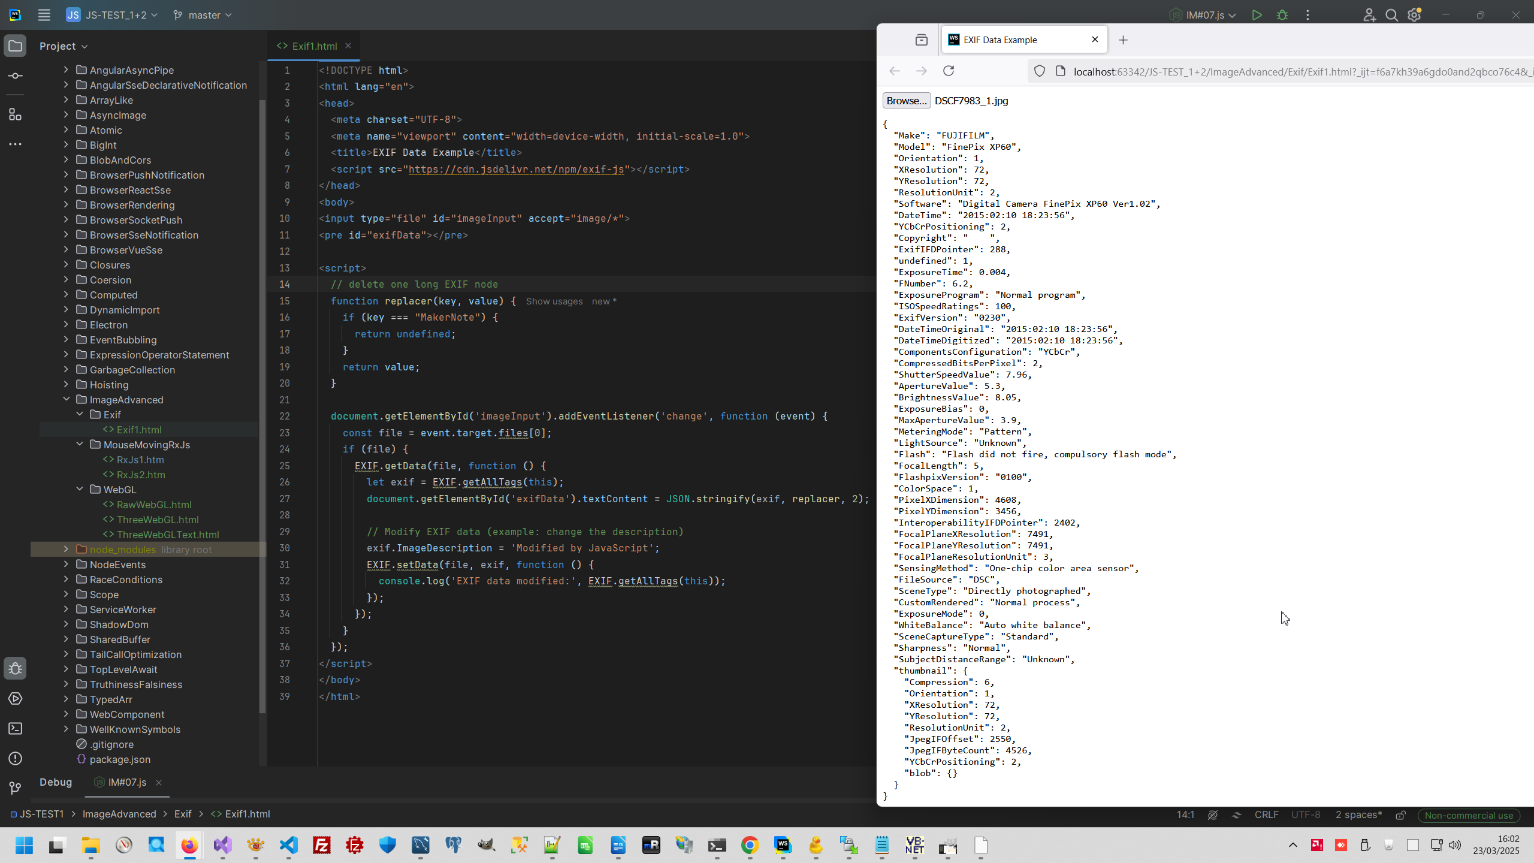The width and height of the screenshot is (1534, 863).
Task: Expand the node_modules folder
Action: (67, 550)
